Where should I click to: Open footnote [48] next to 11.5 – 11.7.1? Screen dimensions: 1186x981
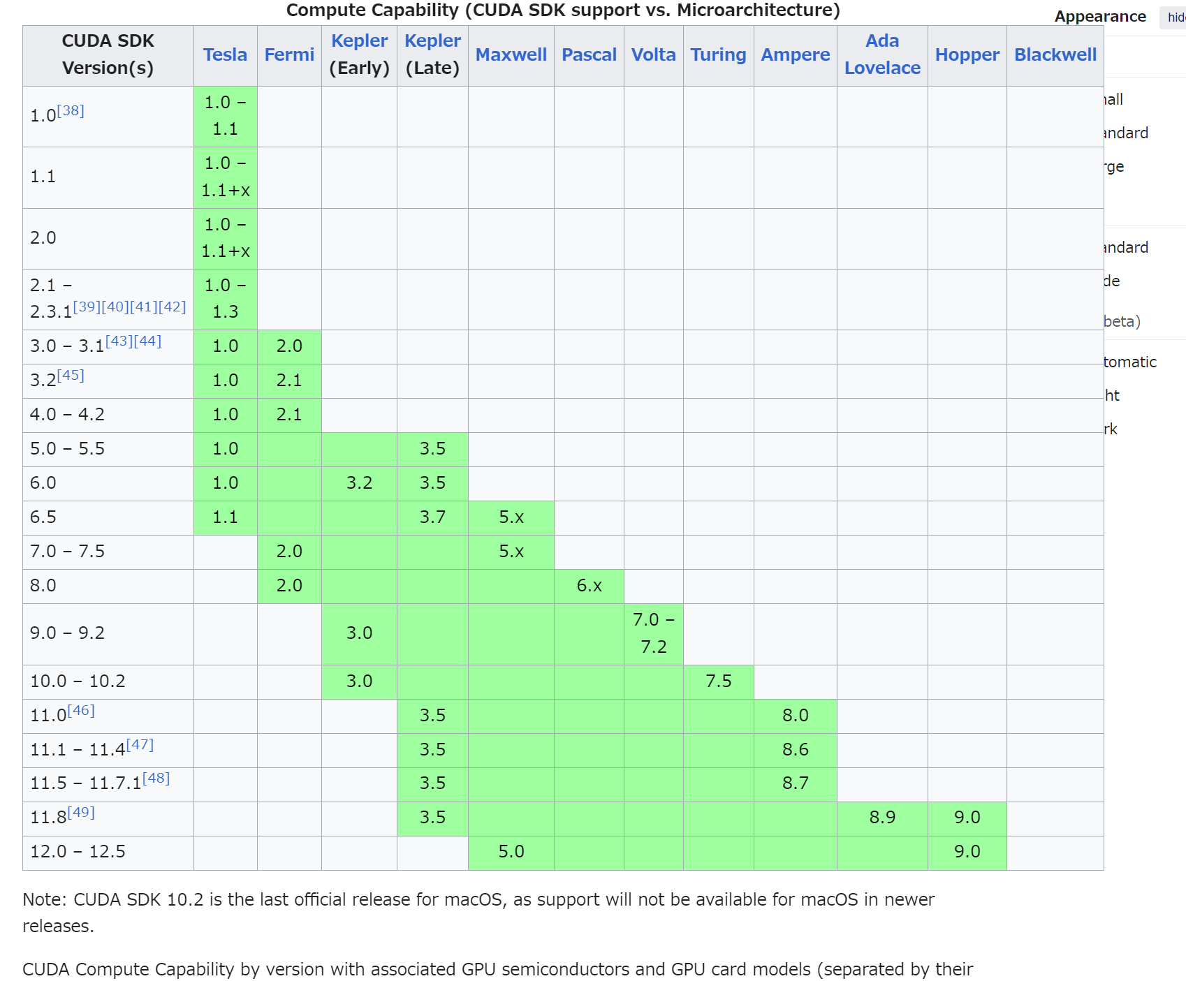click(156, 778)
